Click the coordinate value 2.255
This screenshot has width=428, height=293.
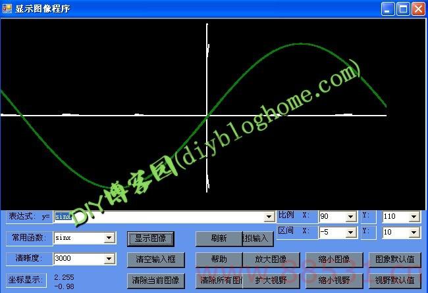pos(64,277)
